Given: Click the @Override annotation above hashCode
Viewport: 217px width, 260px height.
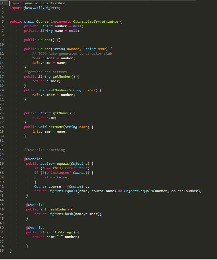Looking at the screenshot, I should click(x=35, y=205).
